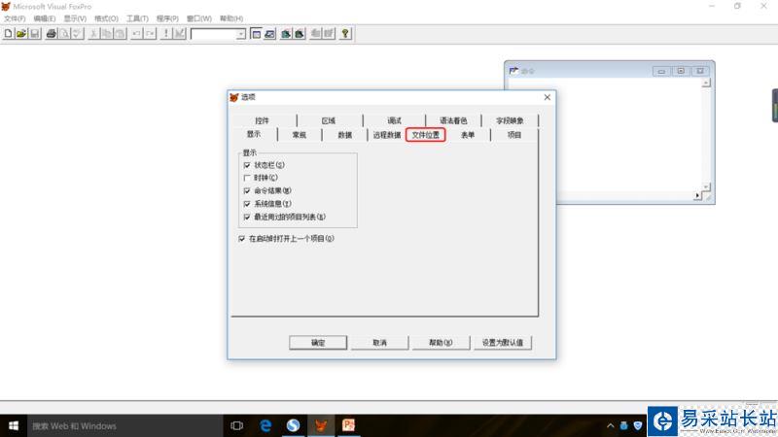Click the 帮助(H) button in the dialog

[441, 343]
